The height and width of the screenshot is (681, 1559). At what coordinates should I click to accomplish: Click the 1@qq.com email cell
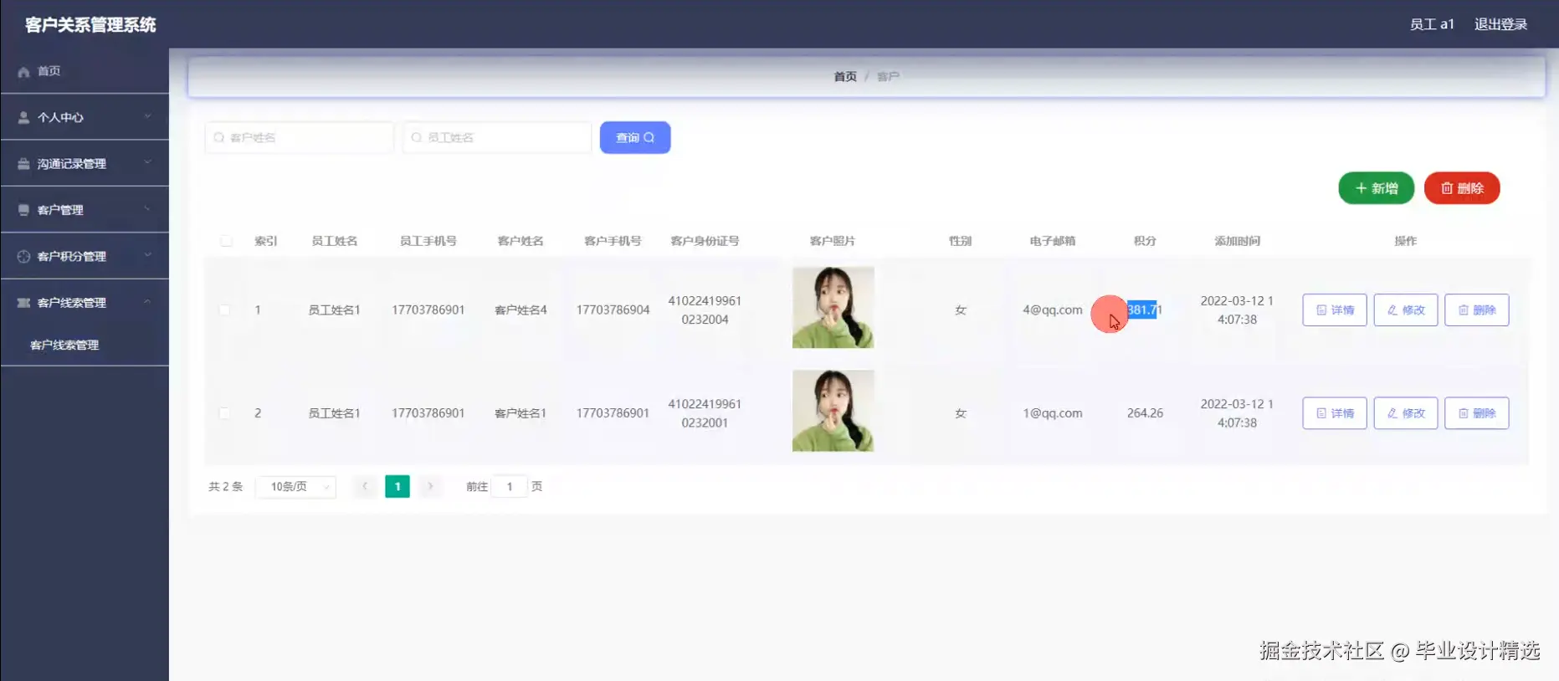[x=1052, y=413]
